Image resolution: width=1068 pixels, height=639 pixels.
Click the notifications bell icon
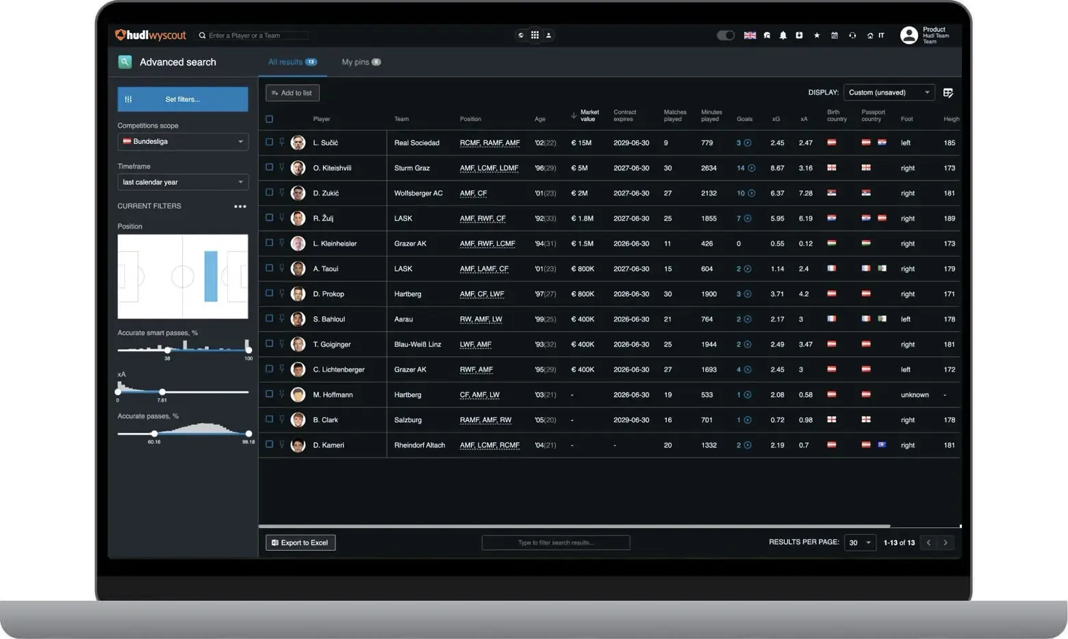coord(783,36)
